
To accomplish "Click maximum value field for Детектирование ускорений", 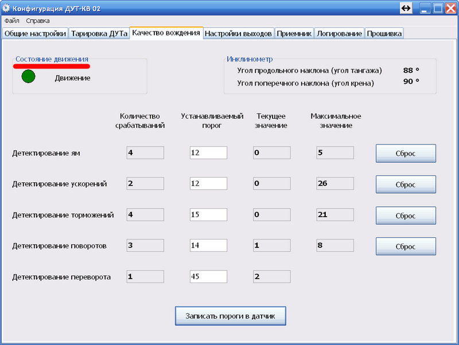I will pyautogui.click(x=335, y=183).
